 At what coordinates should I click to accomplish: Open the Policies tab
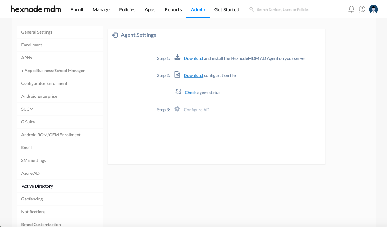pos(127,9)
